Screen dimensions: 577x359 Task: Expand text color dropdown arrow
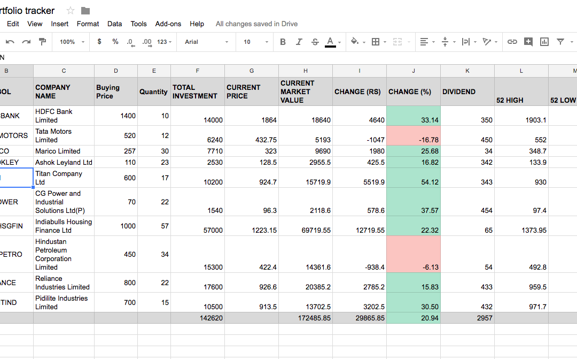pos(340,42)
